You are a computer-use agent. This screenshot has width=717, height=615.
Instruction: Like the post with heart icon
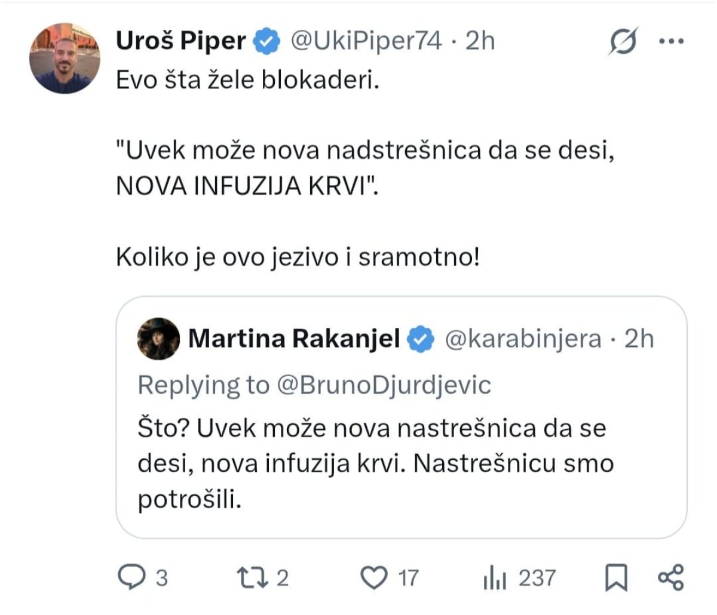374,577
